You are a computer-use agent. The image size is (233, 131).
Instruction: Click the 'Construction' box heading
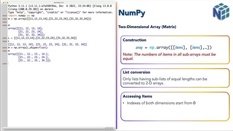click(x=134, y=40)
